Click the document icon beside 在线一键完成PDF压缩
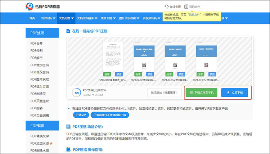The image size is (270, 154). [x=68, y=31]
